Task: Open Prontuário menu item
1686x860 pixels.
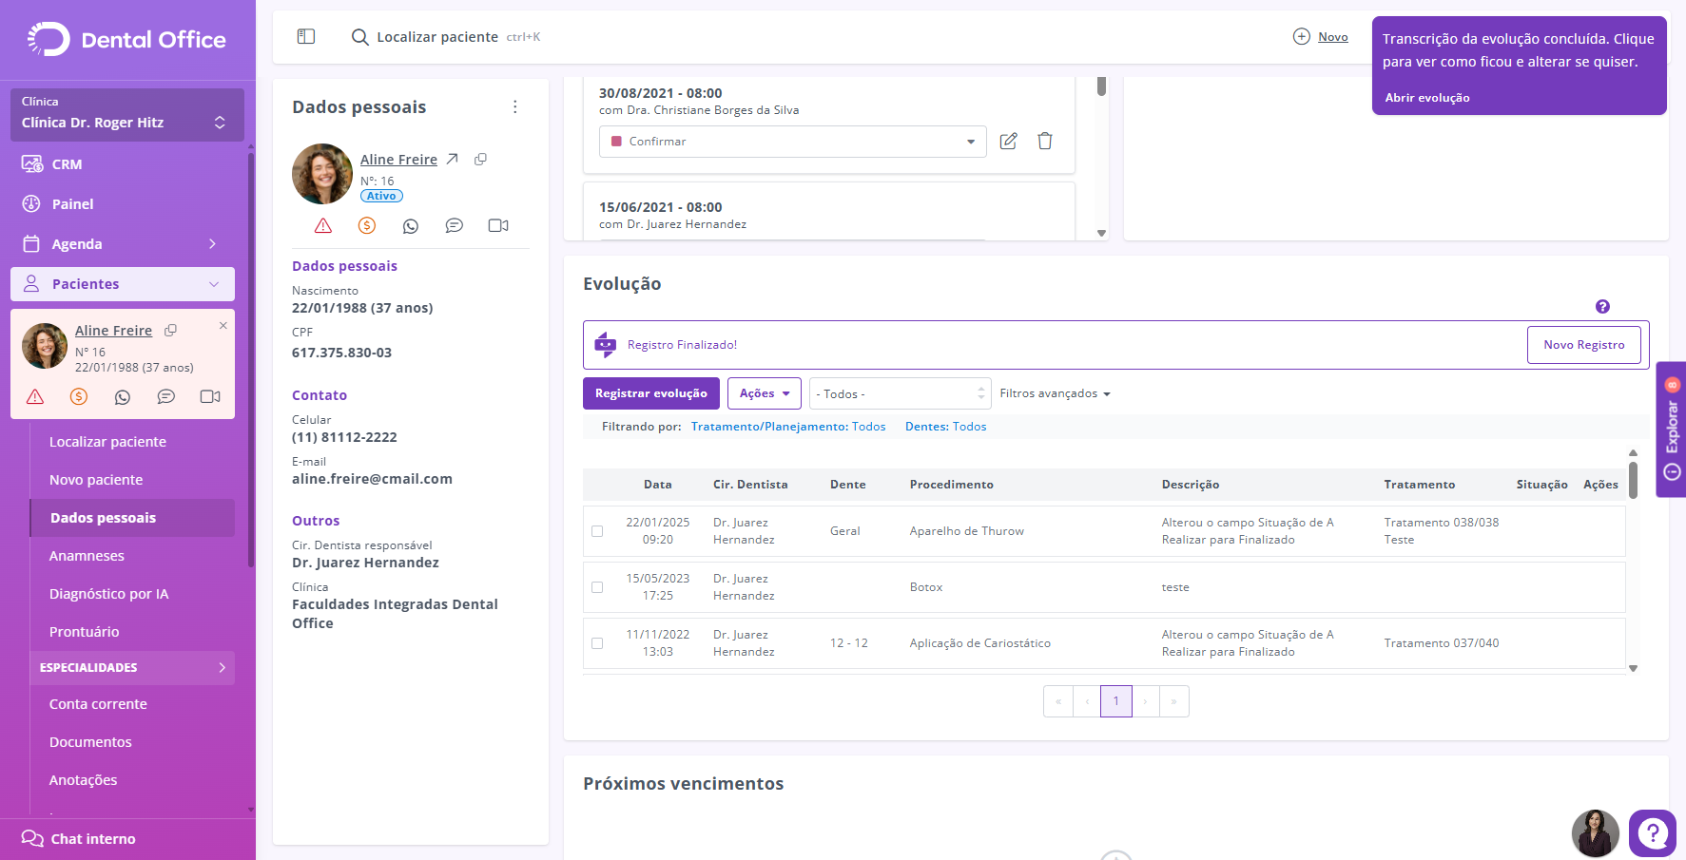Action: (84, 632)
